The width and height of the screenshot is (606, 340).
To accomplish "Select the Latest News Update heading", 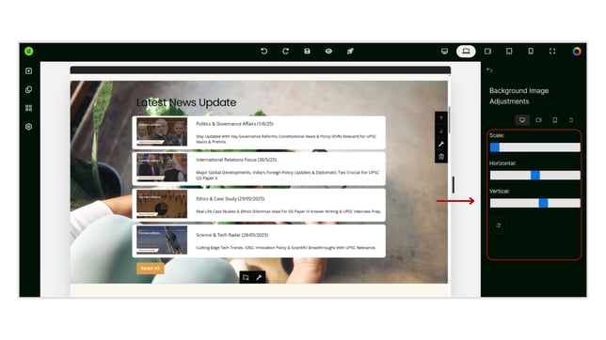I will pos(186,102).
